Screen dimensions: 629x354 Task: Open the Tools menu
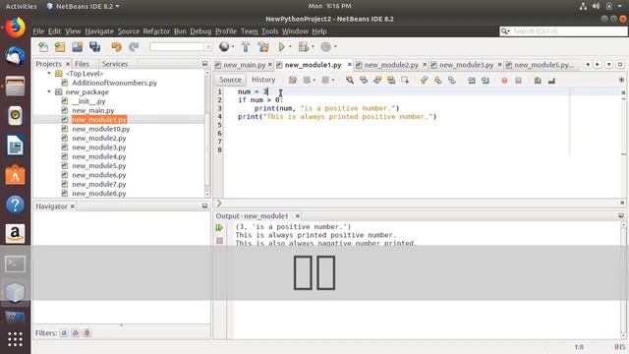pyautogui.click(x=269, y=31)
